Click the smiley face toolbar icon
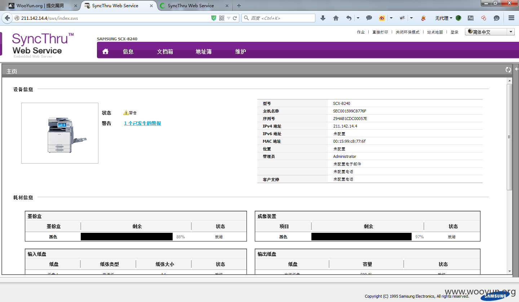 coord(497,18)
